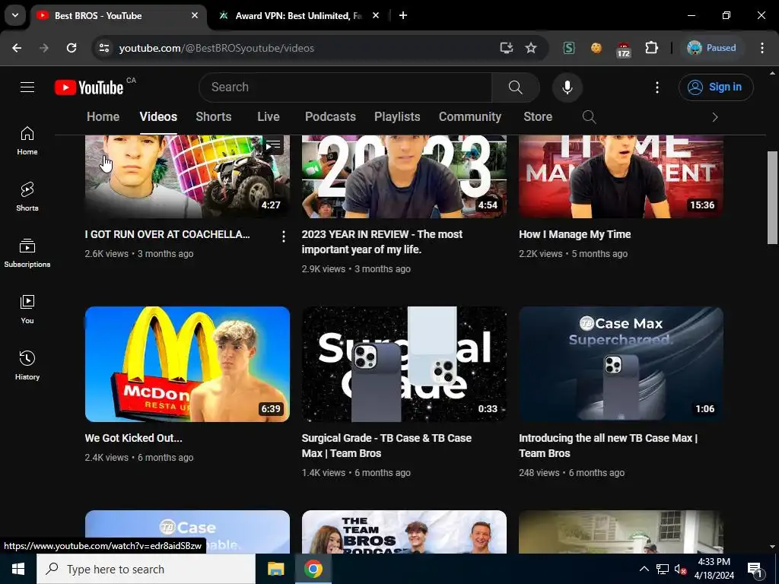Open 'Surgical Grade - TB Case' video title
The image size is (779, 584).
click(386, 446)
